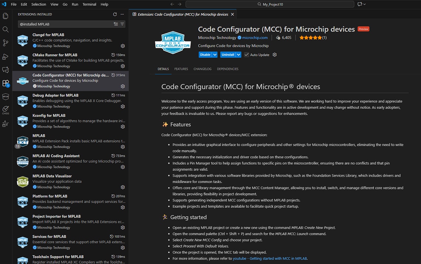Switch to the FEATURES tab
This screenshot has height=264, width=421.
(x=181, y=69)
